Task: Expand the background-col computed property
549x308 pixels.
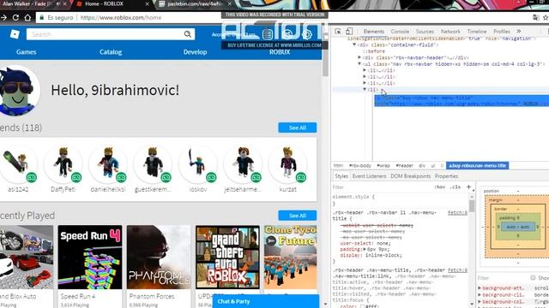Action: 480,301
